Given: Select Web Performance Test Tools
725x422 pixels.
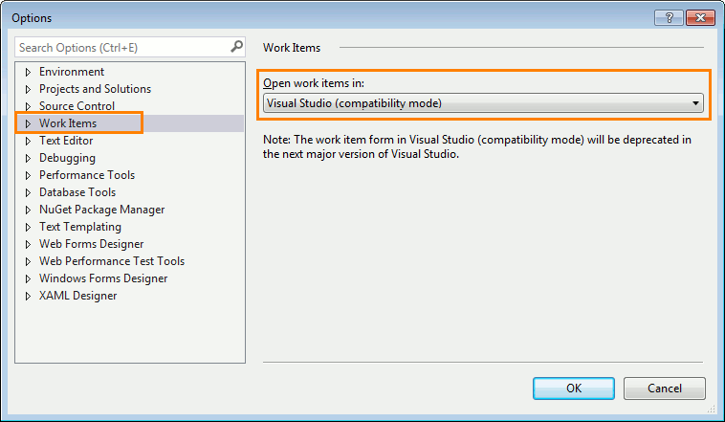Looking at the screenshot, I should tap(111, 261).
